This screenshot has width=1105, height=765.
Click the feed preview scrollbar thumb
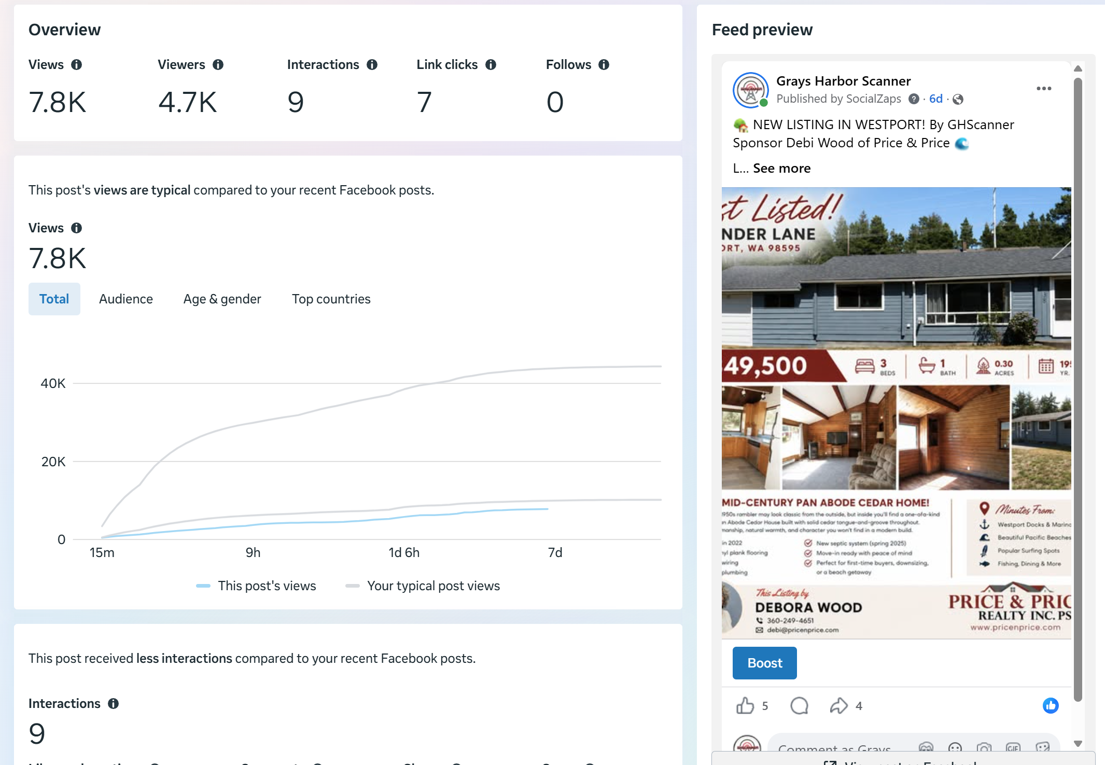pyautogui.click(x=1078, y=389)
